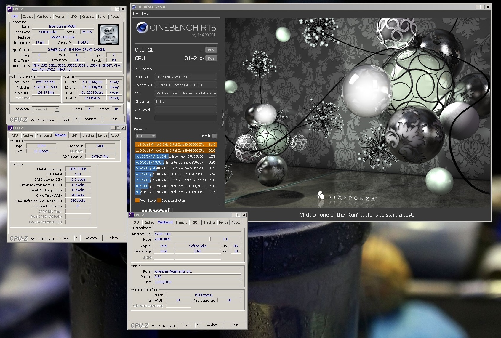This screenshot has width=501, height=338.
Task: Click the Cinebench R15 logo icon
Action: (142, 28)
